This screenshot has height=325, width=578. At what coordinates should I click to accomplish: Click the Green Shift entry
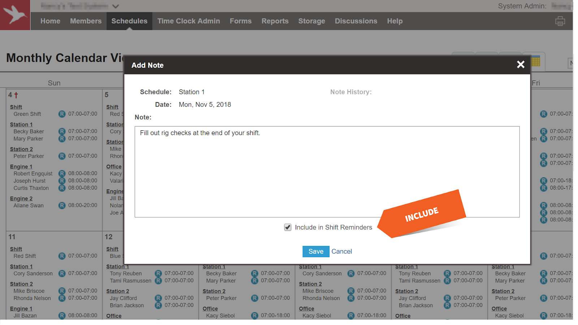point(27,114)
